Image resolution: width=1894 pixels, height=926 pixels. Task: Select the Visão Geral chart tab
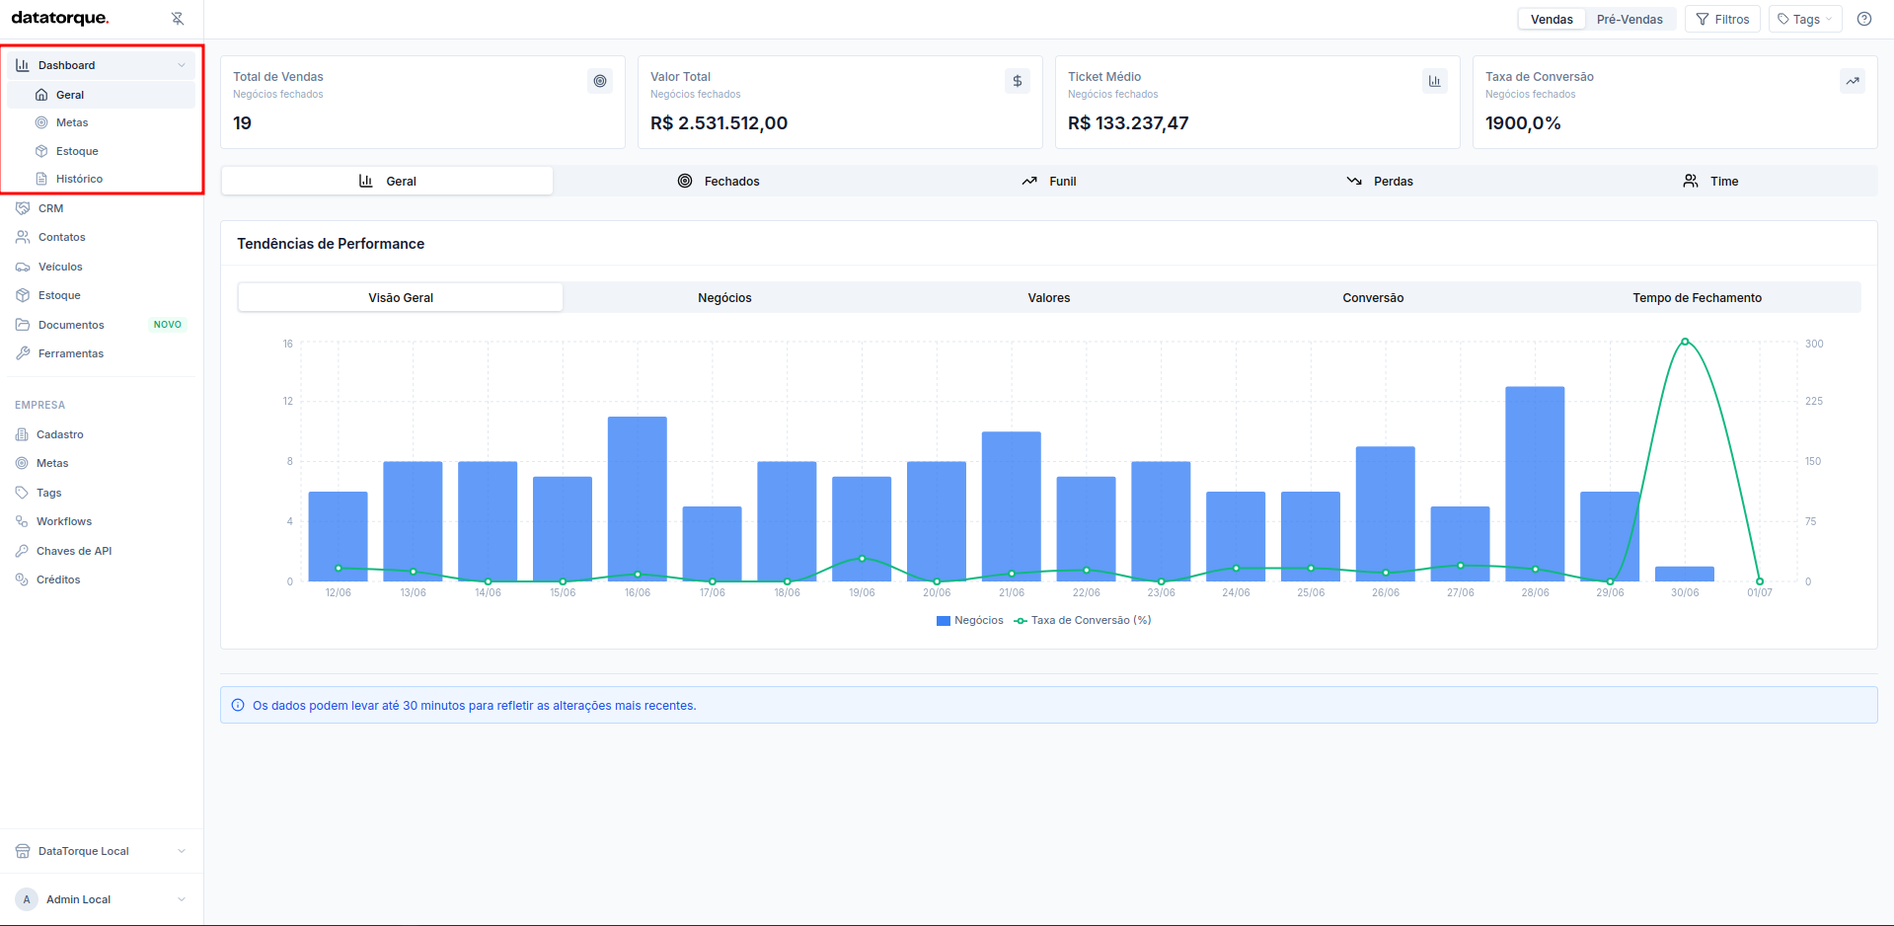point(401,297)
